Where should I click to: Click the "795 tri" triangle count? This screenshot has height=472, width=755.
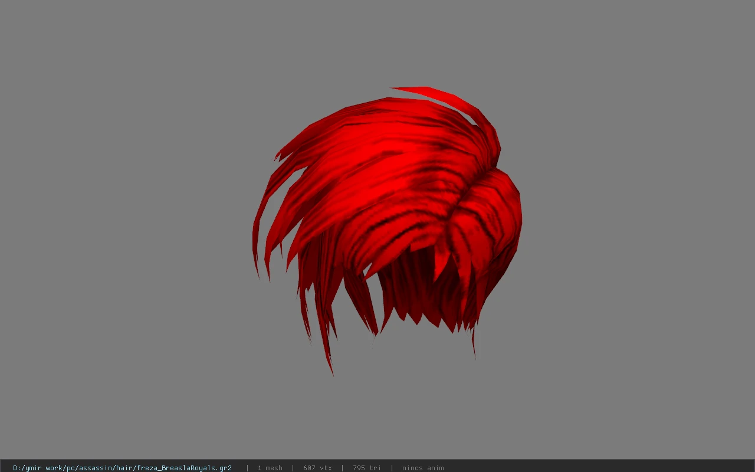(366, 468)
